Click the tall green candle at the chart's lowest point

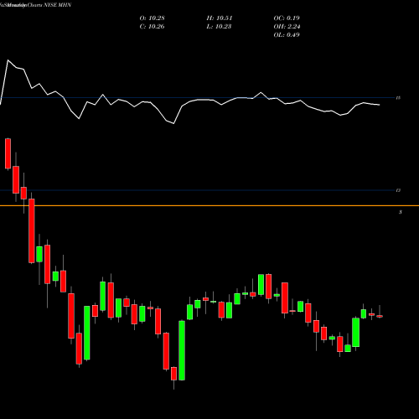(x=182, y=350)
